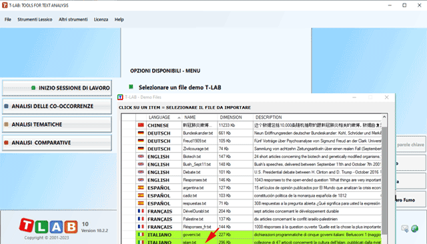This screenshot has height=244, width=427.
Task: Select the respuestas.txt file name
Action: (194, 203)
